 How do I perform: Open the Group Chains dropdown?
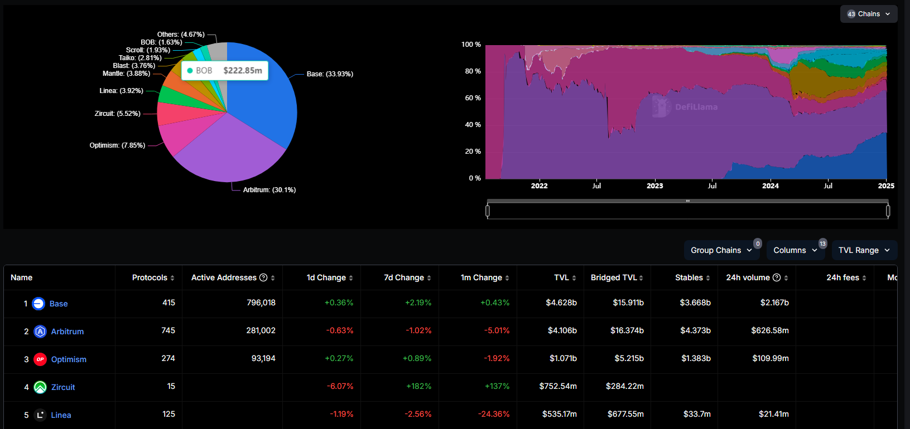click(721, 250)
